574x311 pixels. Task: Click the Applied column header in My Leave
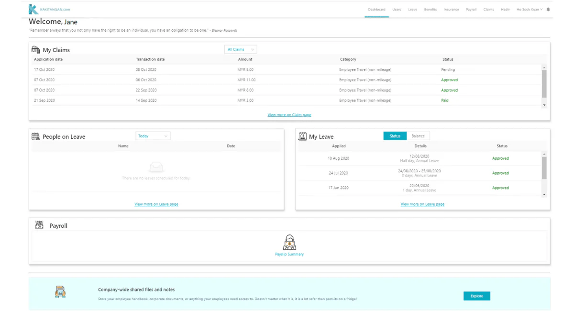point(339,146)
